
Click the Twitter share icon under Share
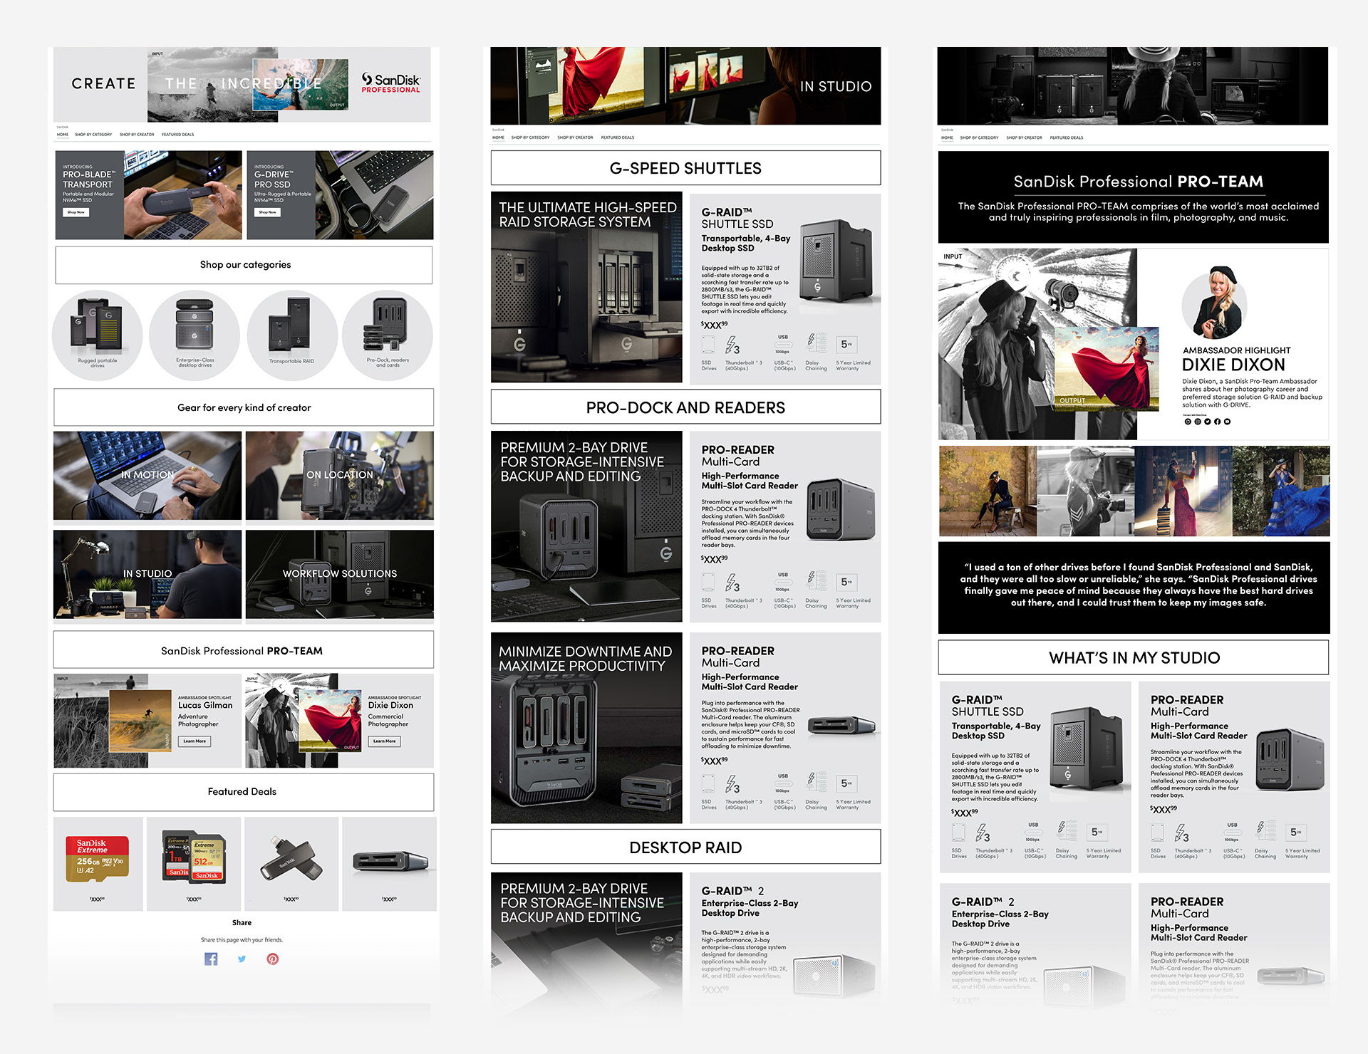pyautogui.click(x=242, y=959)
